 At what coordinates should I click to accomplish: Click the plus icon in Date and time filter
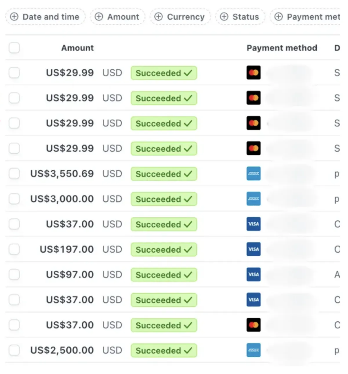14,16
